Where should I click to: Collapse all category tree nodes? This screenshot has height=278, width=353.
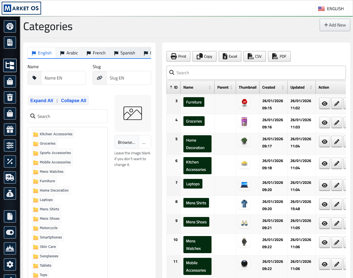tap(73, 101)
